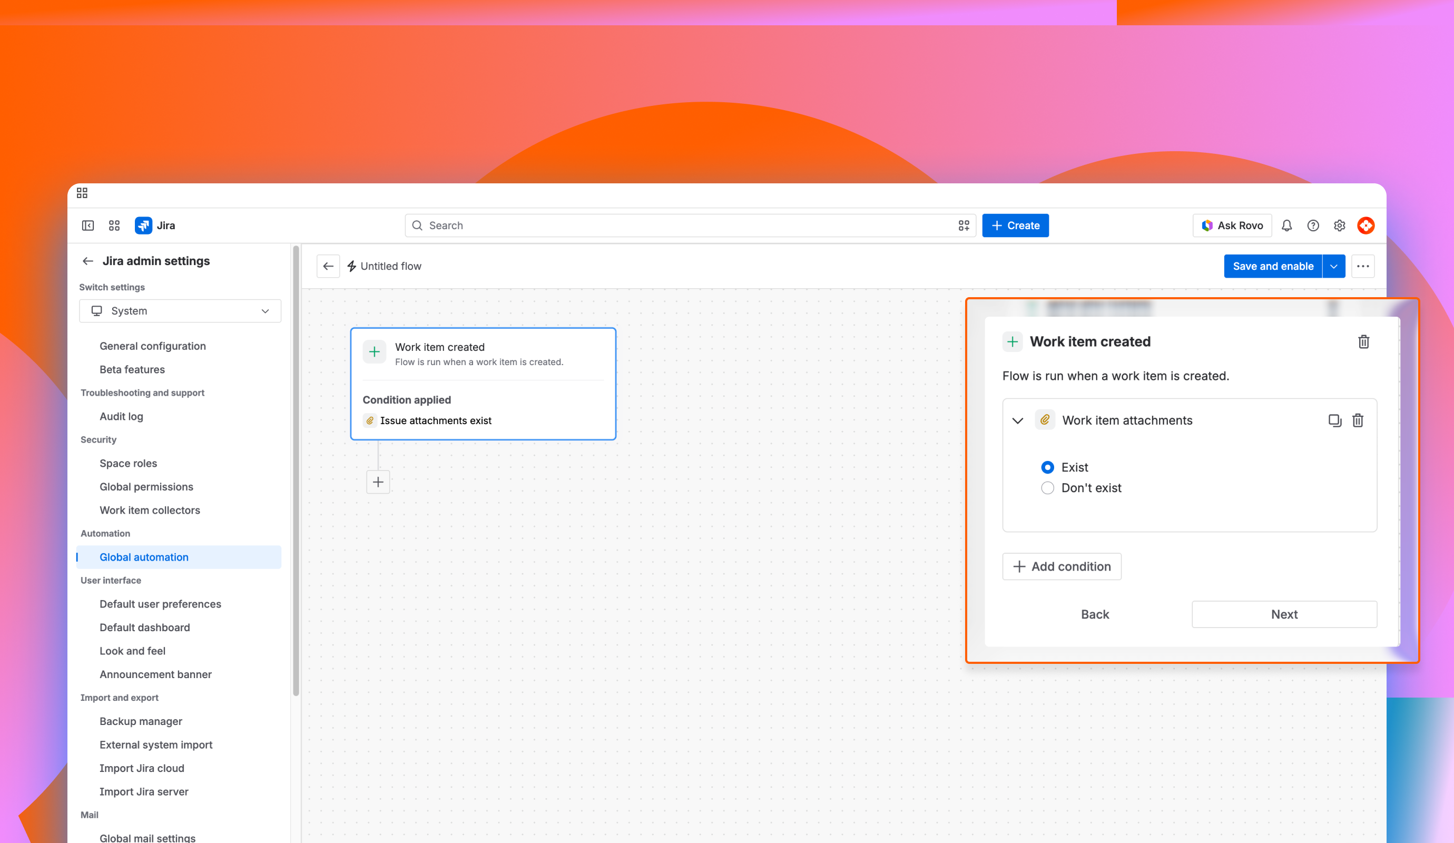Screen dimensions: 1454x843
Task: Open Default dashboard settings
Action: pos(144,627)
